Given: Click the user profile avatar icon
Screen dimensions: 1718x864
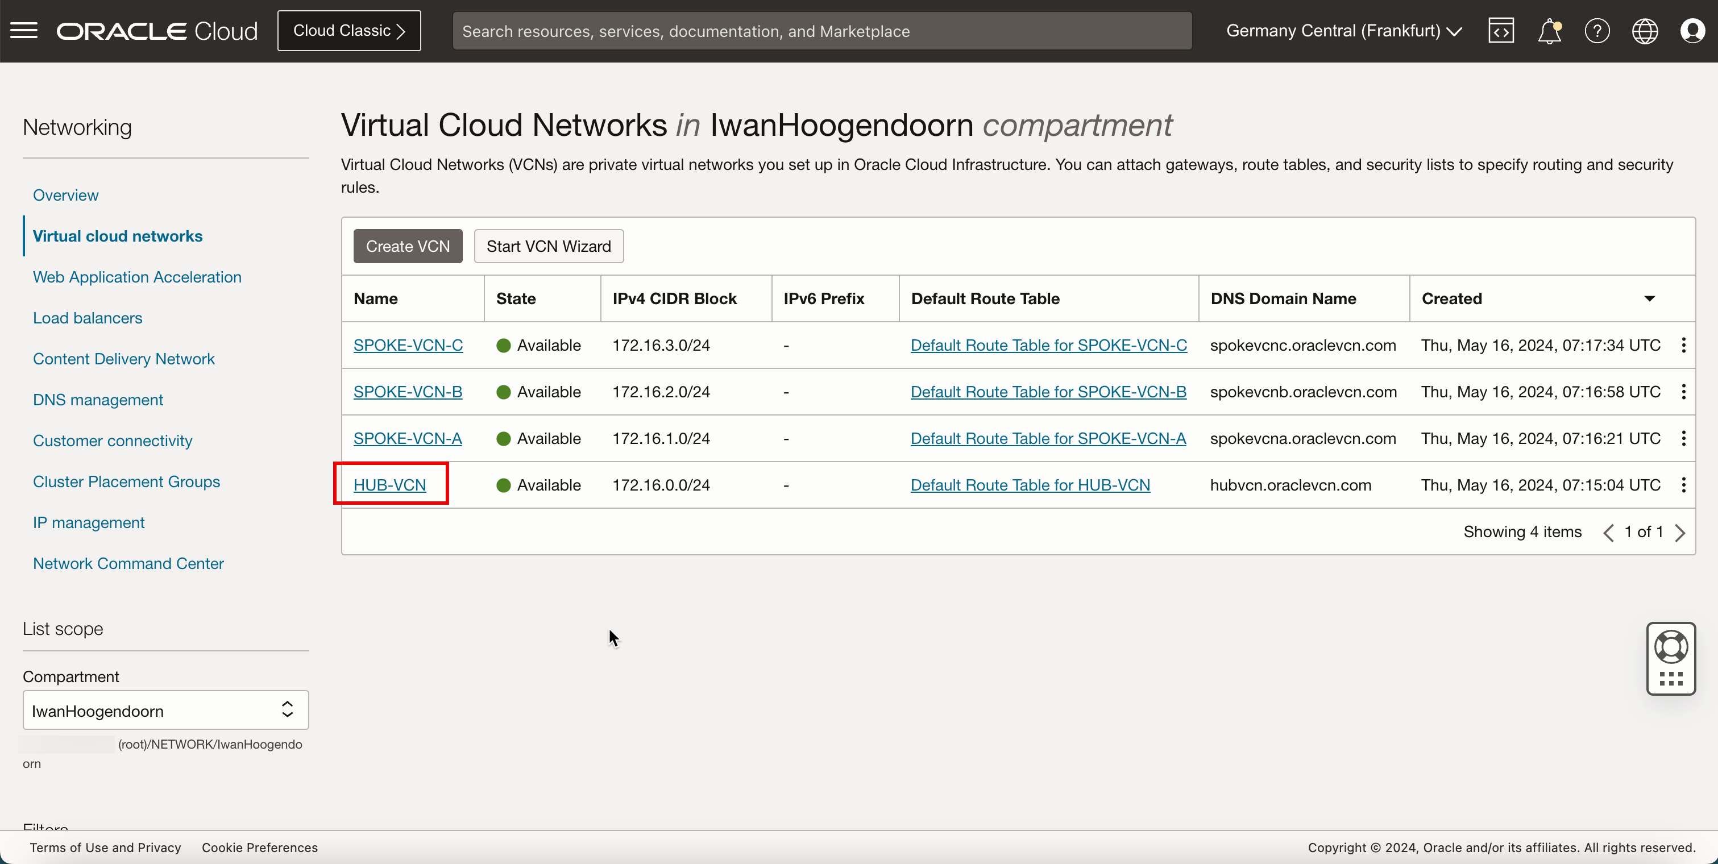Looking at the screenshot, I should [1692, 30].
